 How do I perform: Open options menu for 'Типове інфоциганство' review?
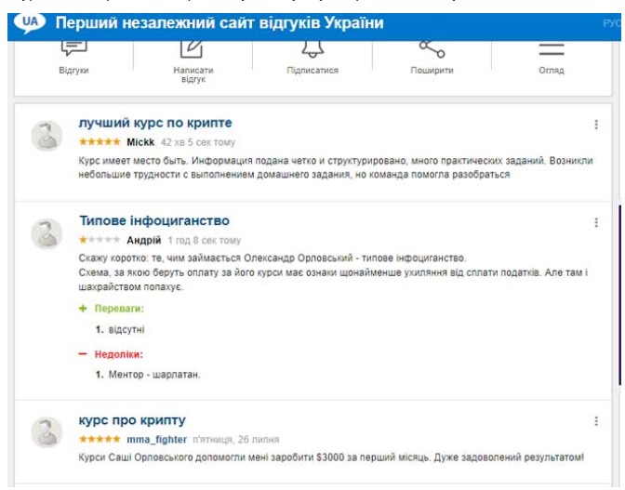coord(596,222)
